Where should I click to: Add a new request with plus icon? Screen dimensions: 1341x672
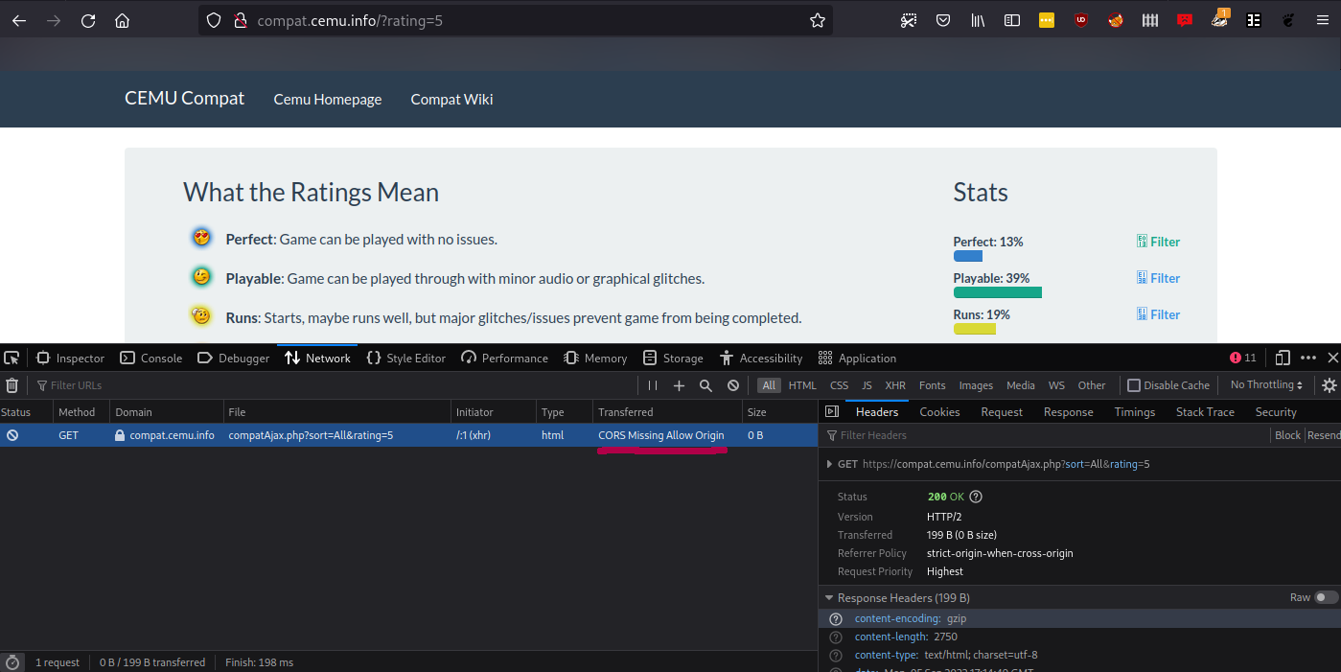point(679,385)
